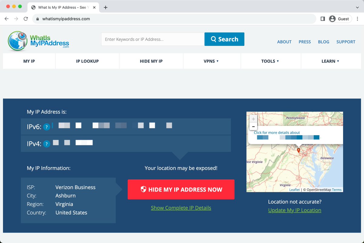Expand the VPNS dropdown menu

211,61
